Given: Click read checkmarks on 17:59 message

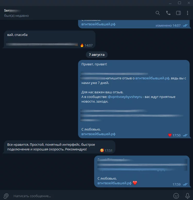Looking at the screenshot, I should 185,184.
